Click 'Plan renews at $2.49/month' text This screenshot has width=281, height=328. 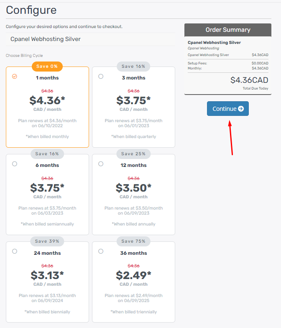134,295
